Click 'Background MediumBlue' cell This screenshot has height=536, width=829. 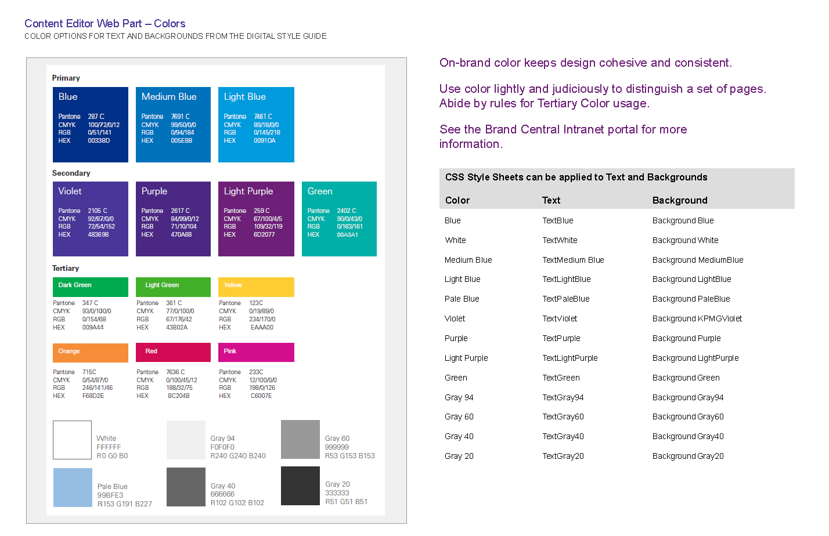tap(698, 260)
